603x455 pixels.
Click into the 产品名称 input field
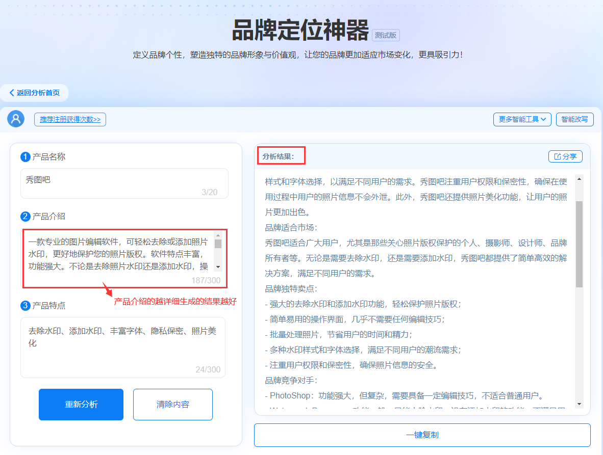[x=124, y=183]
